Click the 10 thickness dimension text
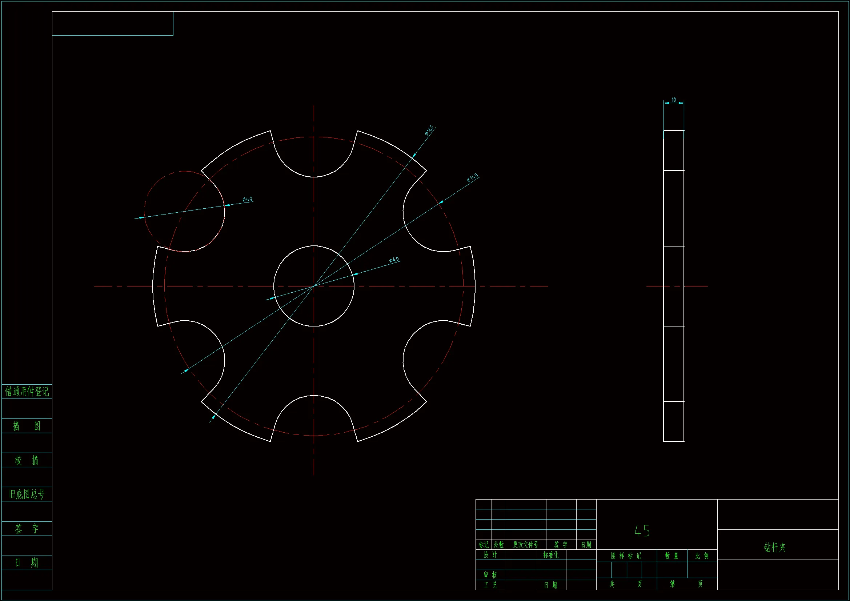Image resolution: width=850 pixels, height=601 pixels. click(673, 100)
